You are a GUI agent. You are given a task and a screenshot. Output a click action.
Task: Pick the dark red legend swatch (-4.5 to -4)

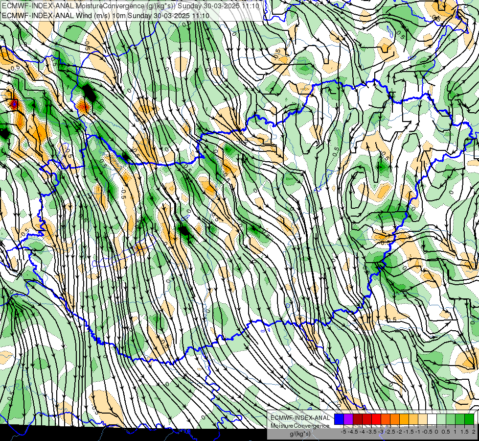(x=358, y=419)
